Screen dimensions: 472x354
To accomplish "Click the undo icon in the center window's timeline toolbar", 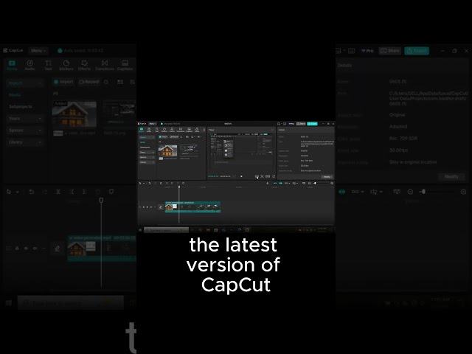I will [x=150, y=184].
